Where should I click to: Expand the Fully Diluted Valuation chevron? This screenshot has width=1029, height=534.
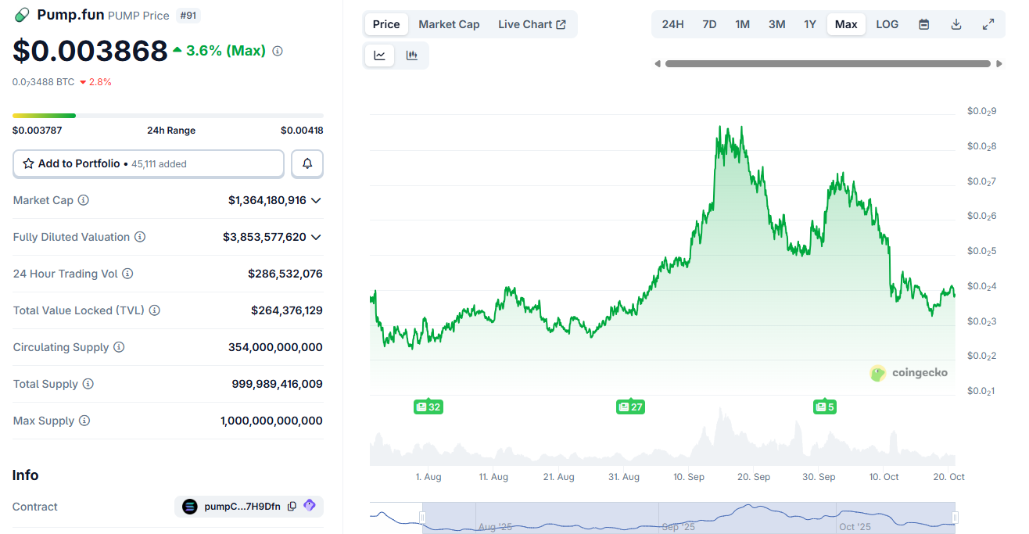(x=316, y=237)
